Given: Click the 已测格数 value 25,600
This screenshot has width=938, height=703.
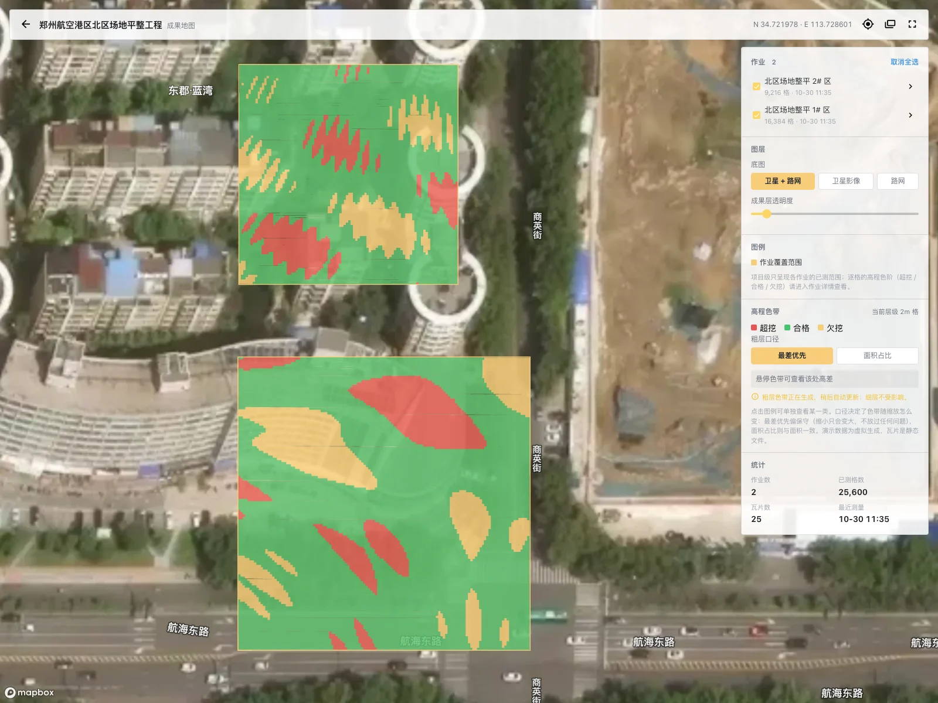Looking at the screenshot, I should pos(852,492).
